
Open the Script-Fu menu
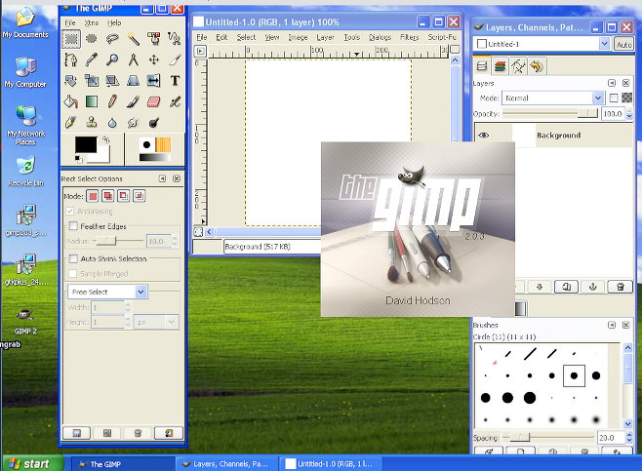(x=442, y=37)
